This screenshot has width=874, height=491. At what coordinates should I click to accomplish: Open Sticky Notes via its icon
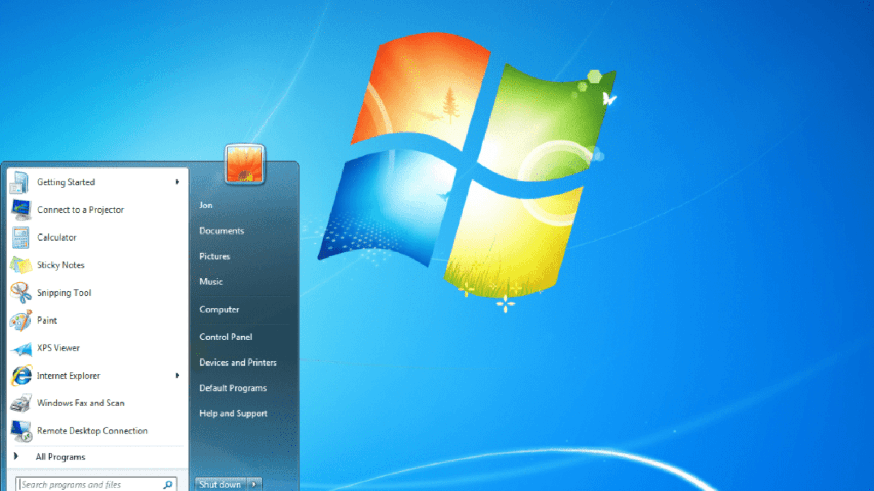coord(21,265)
